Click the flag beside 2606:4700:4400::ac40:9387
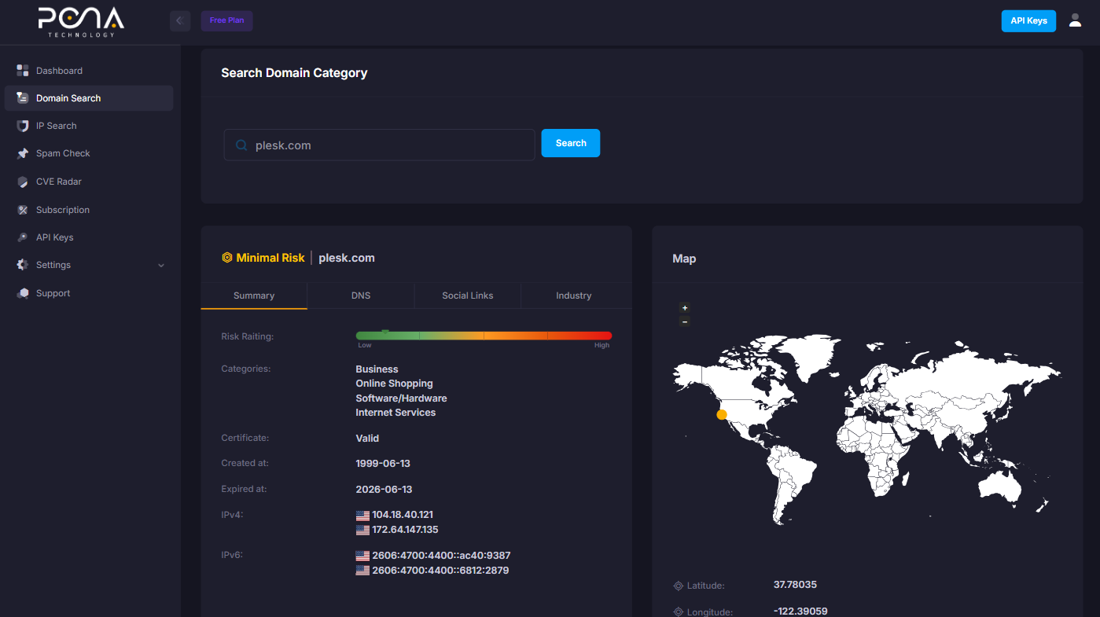Viewport: 1100px width, 617px height. 362,556
